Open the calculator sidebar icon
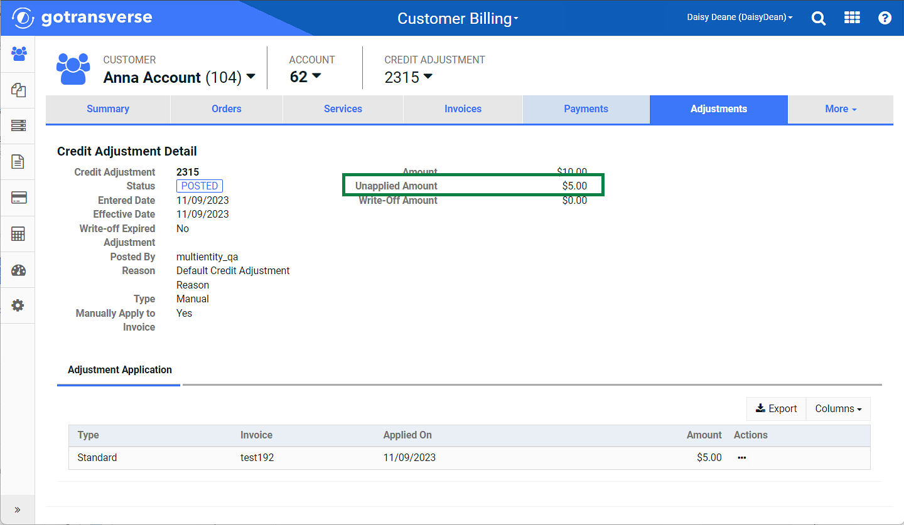 [18, 235]
